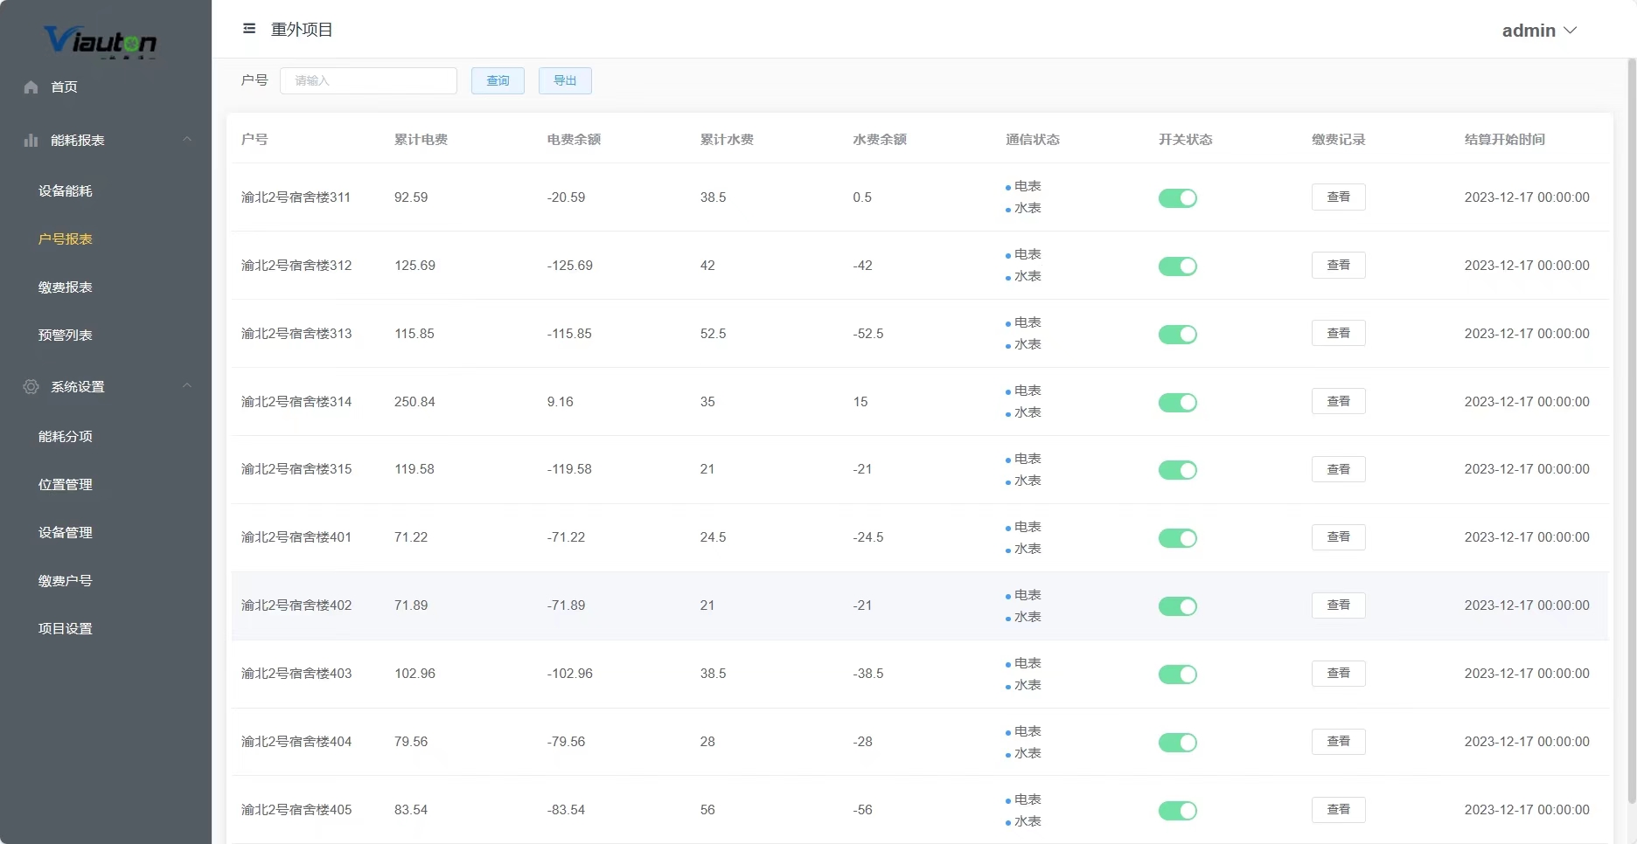Click electricity balance value 9.16
Viewport: 1637px width, 844px height.
tap(560, 402)
